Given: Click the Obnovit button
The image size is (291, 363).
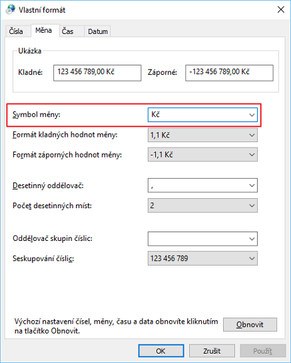Looking at the screenshot, I should click(x=250, y=324).
